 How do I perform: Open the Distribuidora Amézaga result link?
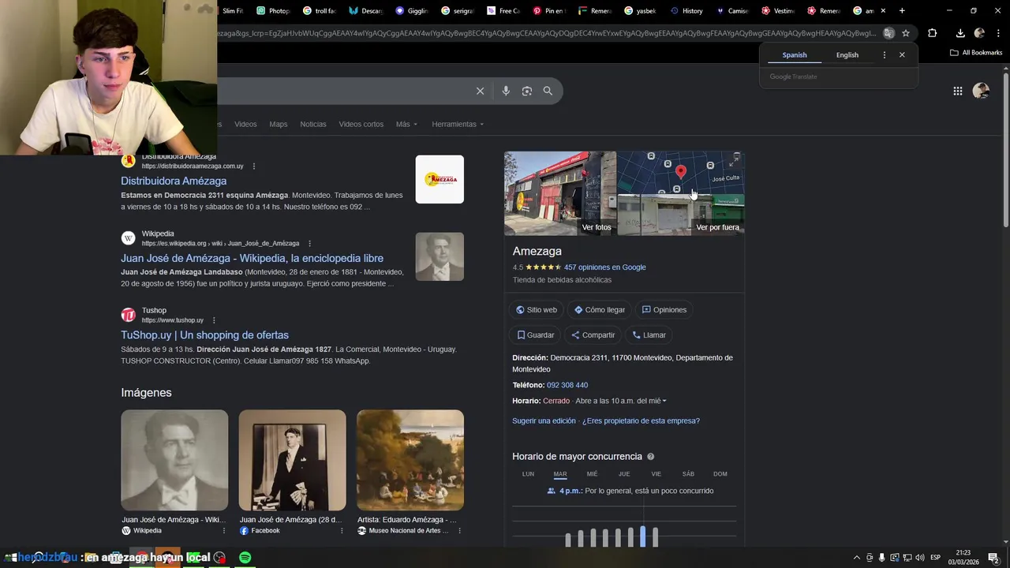174,181
